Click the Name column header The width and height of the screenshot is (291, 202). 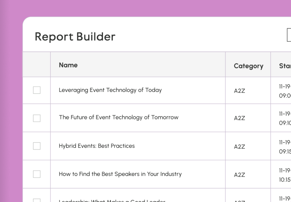pyautogui.click(x=68, y=65)
